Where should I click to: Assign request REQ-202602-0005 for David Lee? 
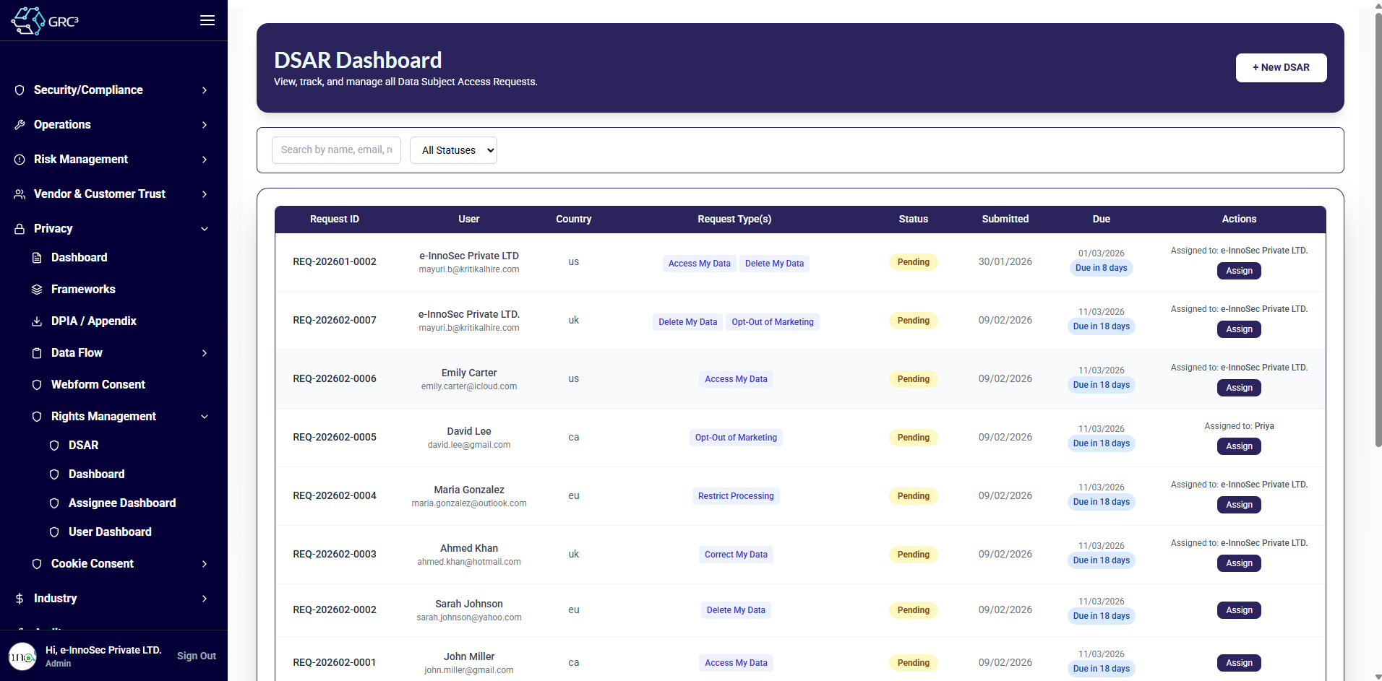1238,446
